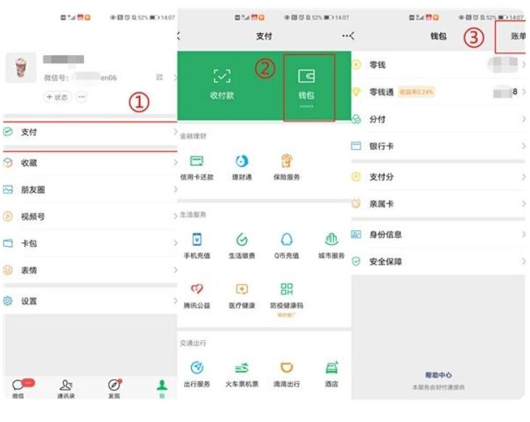Screen dimensions: 530x422
Task: Open 理财通 wealth management
Action: [x=242, y=168]
